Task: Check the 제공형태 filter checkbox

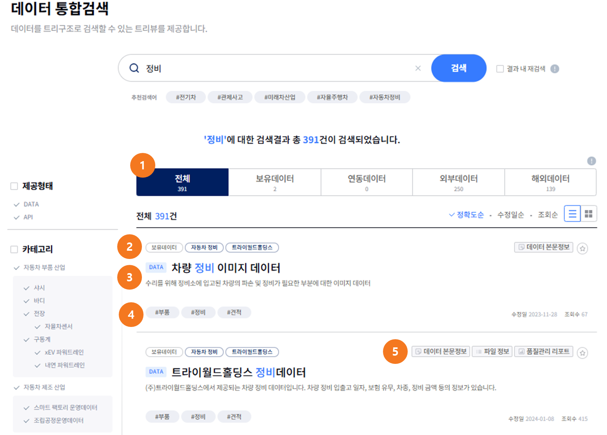Action: coord(14,186)
